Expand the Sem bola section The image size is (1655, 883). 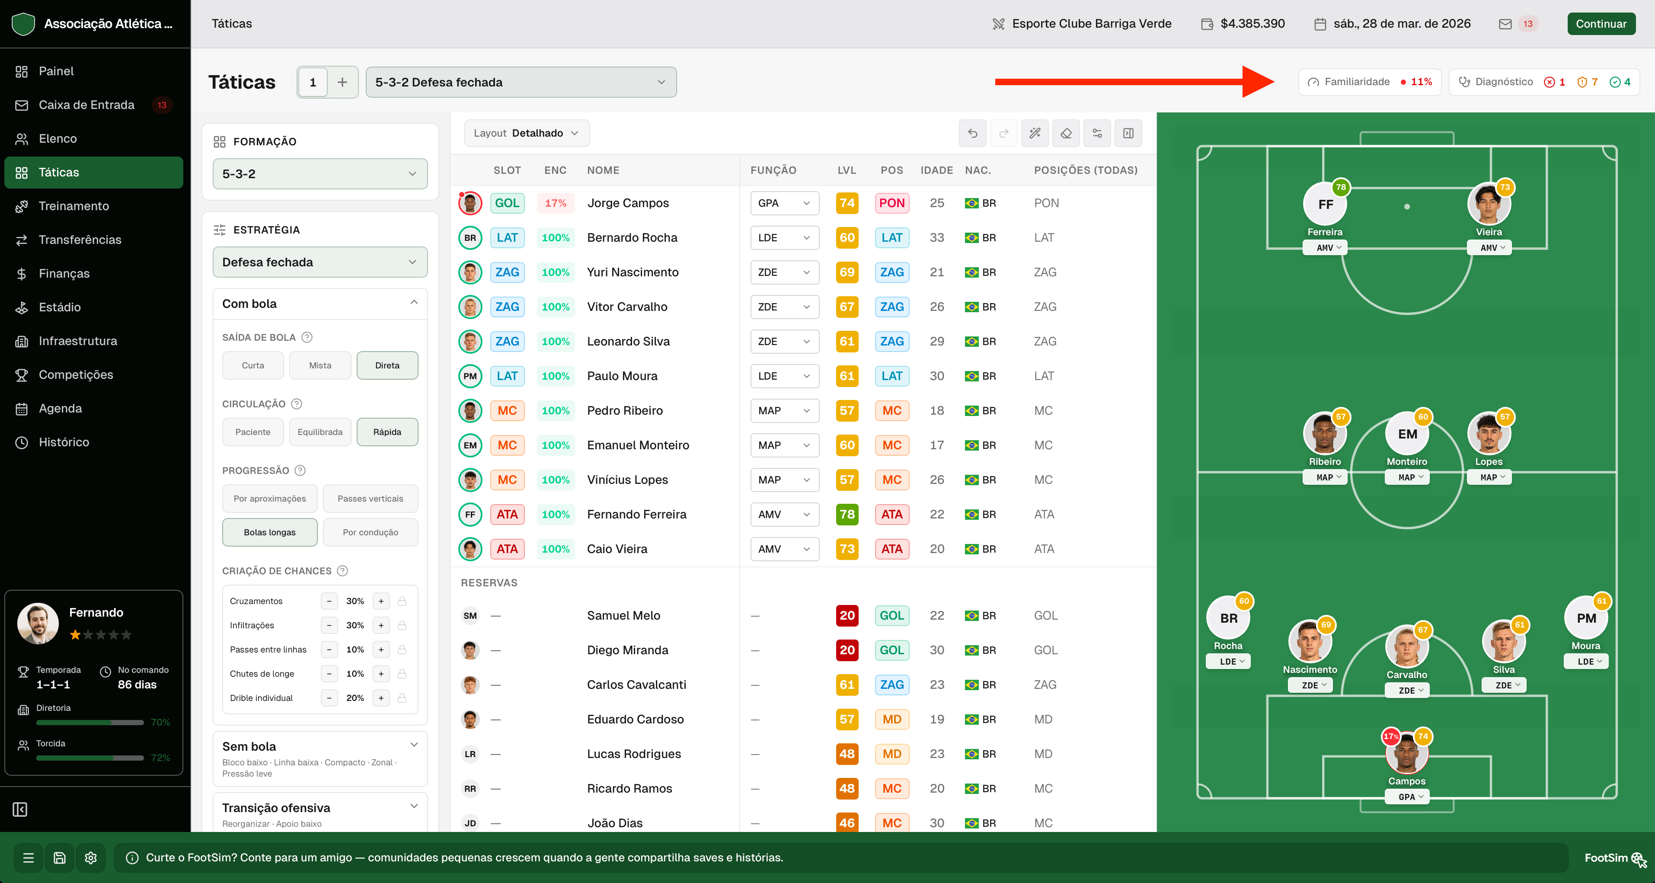coord(320,758)
